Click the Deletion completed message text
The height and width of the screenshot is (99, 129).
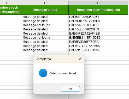point(63,73)
